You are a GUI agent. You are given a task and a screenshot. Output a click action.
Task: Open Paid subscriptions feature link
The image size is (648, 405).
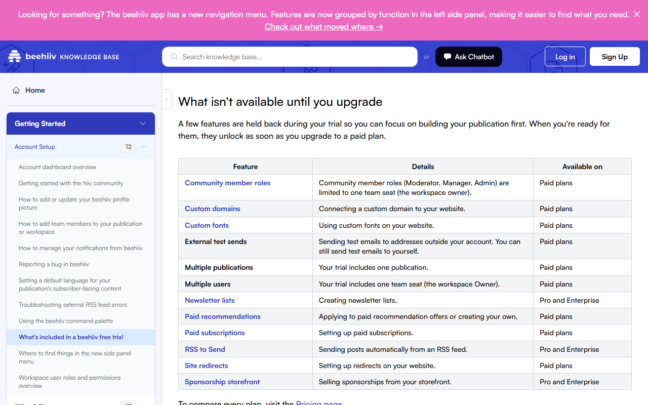pos(215,333)
